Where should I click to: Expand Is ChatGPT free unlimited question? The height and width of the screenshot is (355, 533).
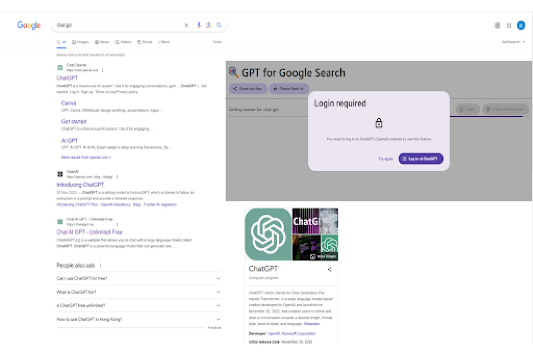[x=139, y=305]
